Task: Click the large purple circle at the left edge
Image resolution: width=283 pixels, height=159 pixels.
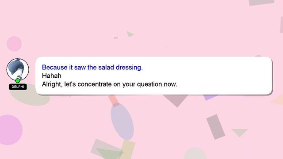Action: [x=11, y=130]
